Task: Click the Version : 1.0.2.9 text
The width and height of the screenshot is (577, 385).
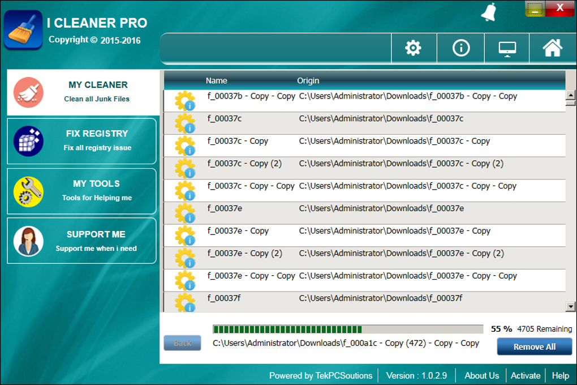Action: (x=416, y=375)
